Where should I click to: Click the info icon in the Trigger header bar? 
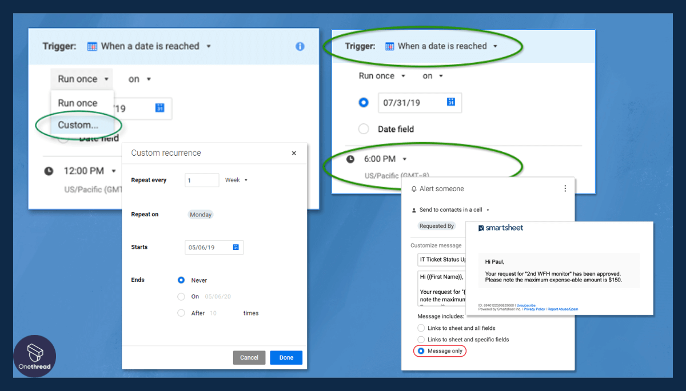300,46
